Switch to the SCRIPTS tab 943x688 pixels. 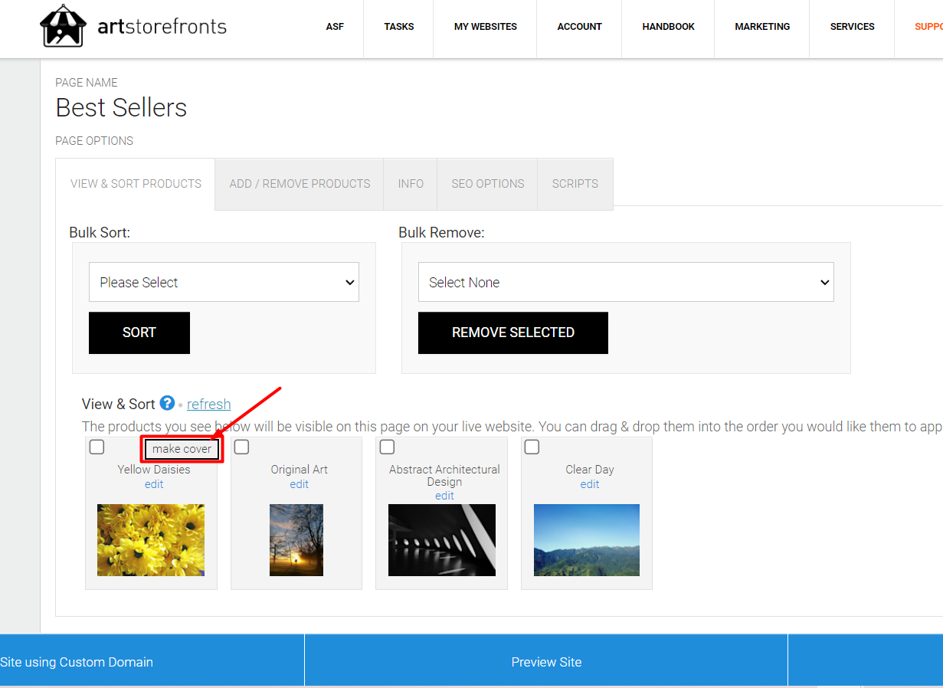click(575, 184)
